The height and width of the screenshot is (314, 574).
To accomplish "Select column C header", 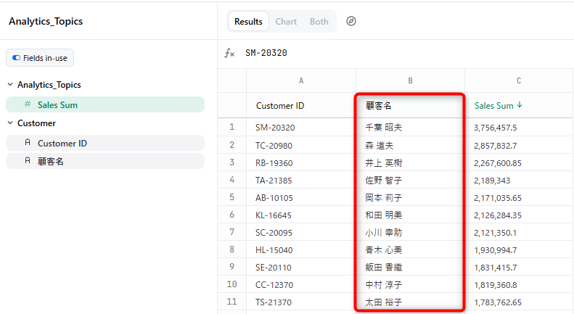I will point(519,80).
